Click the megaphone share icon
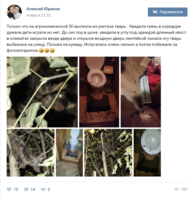The width and height of the screenshot is (192, 197). [x=43, y=189]
